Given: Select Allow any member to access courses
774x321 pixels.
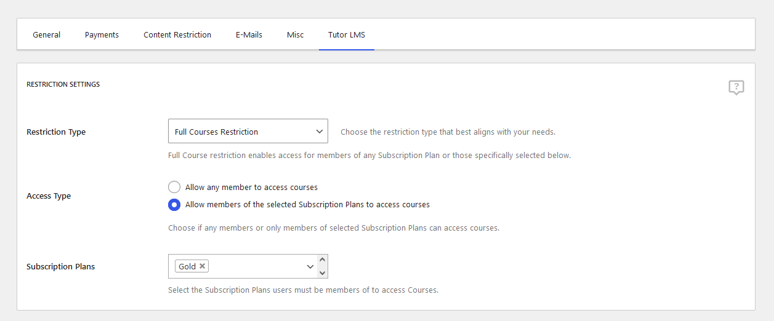Looking at the screenshot, I should [x=174, y=187].
